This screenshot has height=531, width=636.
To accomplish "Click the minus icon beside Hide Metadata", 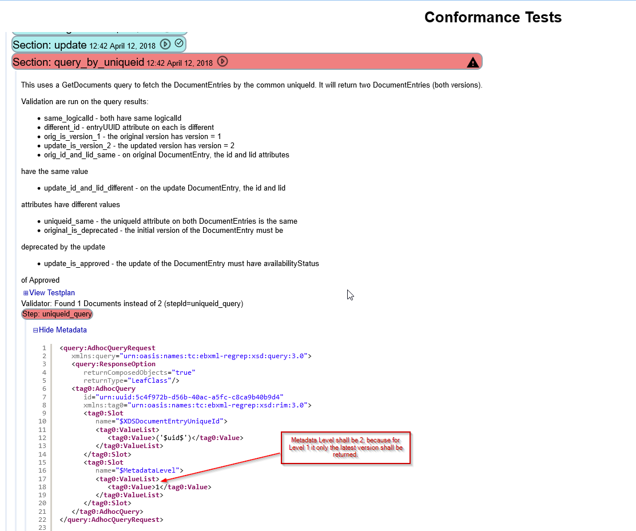I will point(35,330).
